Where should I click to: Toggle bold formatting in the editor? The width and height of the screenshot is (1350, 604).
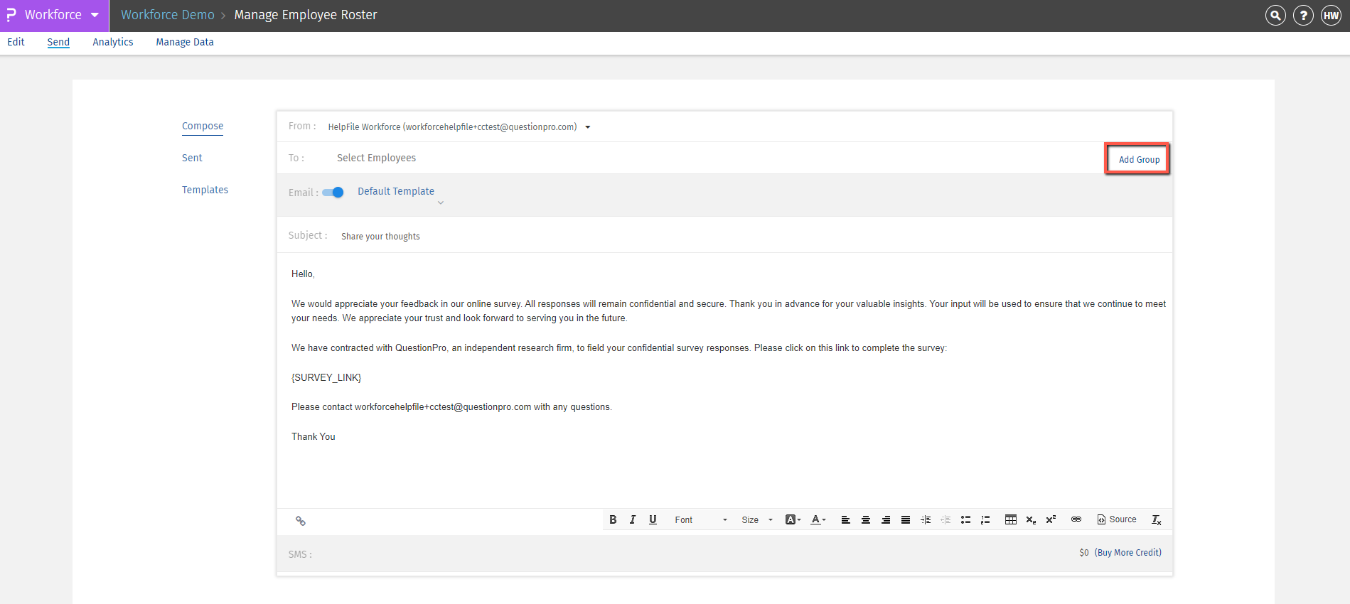613,519
